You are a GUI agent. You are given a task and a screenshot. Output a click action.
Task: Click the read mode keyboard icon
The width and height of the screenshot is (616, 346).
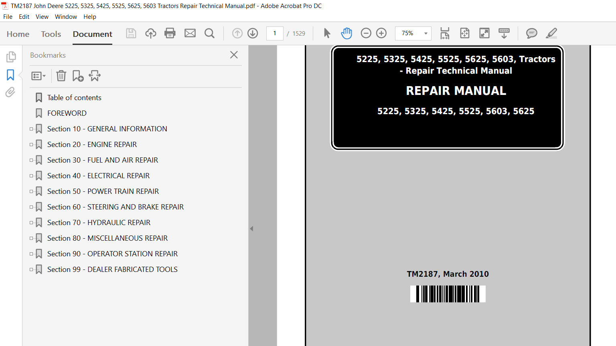[x=504, y=33]
